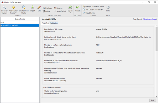
Task: Click the terastat R2022a profile title
Action: (x=49, y=19)
